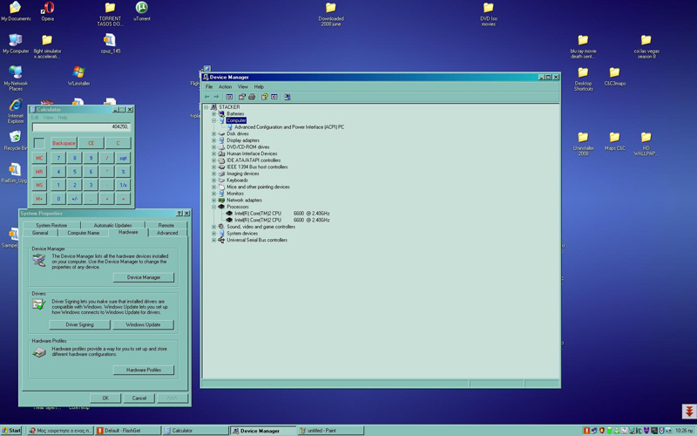Image resolution: width=697 pixels, height=436 pixels.
Task: Select the DVD Iso movies folder icon
Action: coord(489,14)
